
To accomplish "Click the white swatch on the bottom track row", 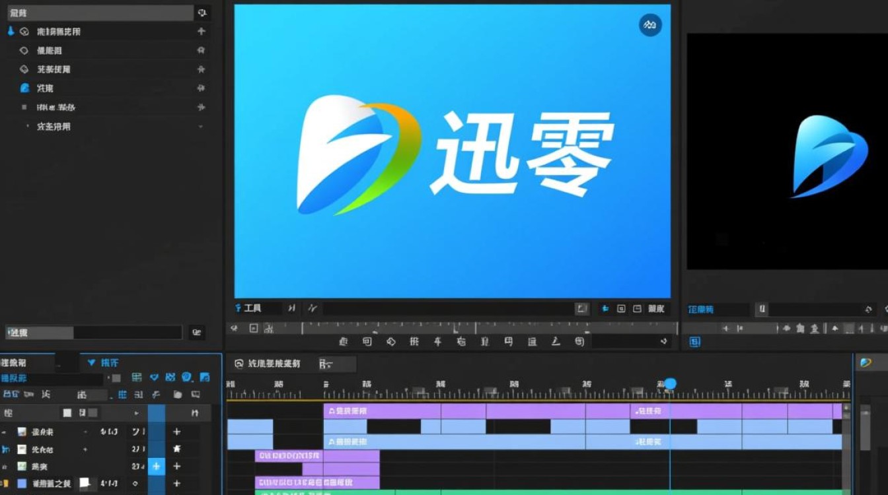I will (85, 482).
